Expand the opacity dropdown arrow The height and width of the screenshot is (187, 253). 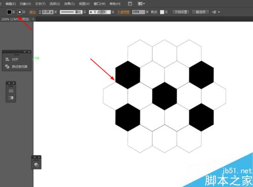click(147, 12)
